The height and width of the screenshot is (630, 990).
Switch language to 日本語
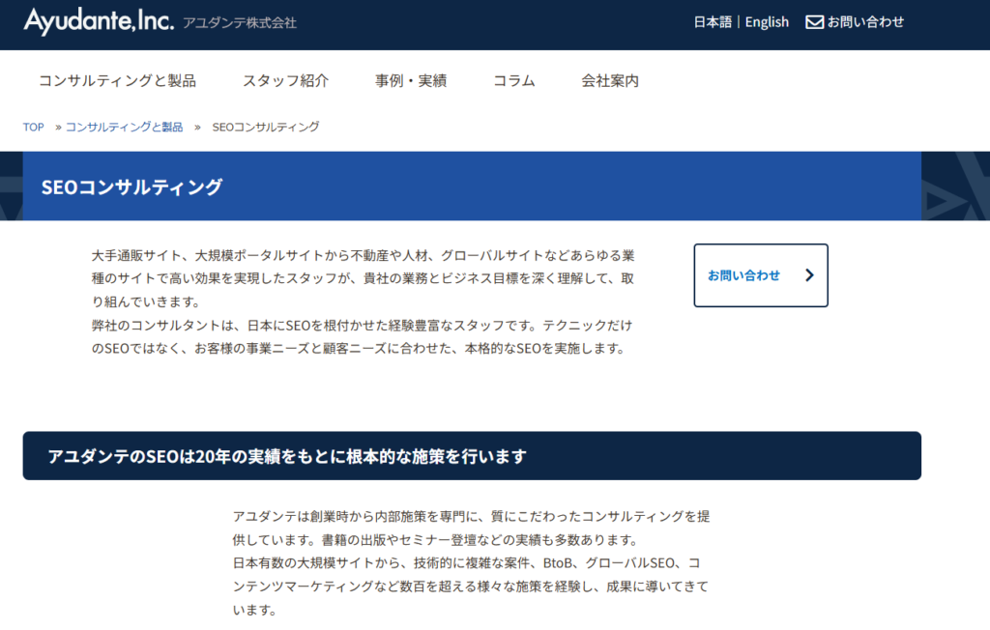[713, 21]
